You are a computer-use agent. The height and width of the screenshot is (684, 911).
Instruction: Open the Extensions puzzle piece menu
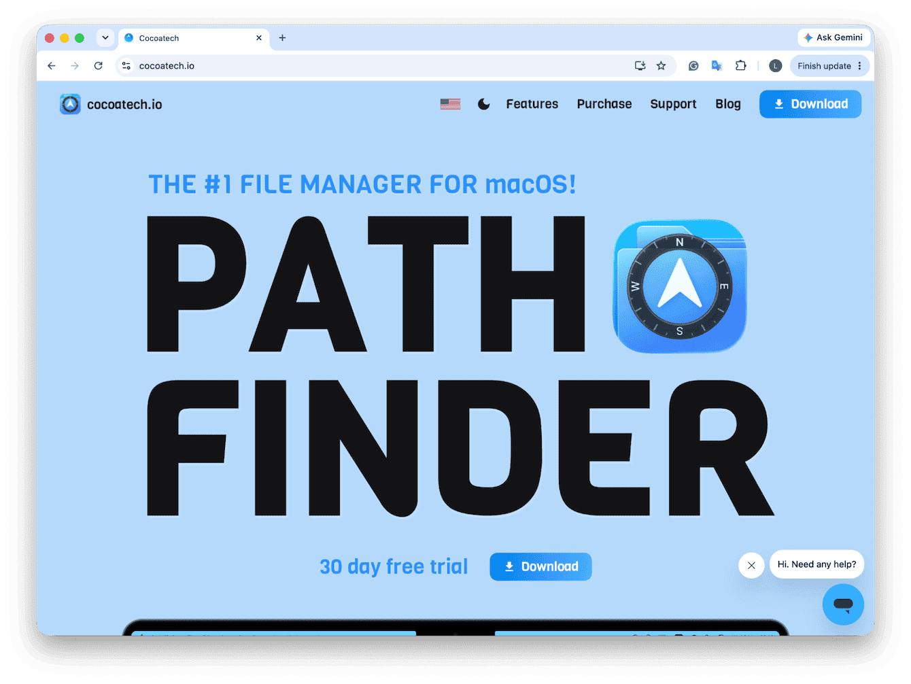point(740,66)
